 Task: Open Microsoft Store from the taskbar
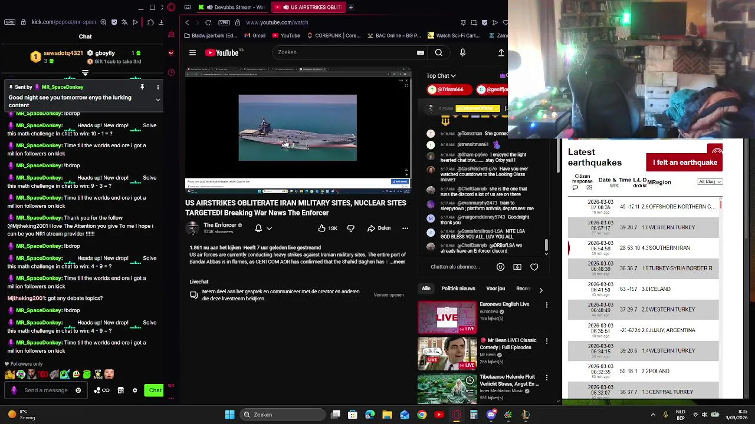352,415
